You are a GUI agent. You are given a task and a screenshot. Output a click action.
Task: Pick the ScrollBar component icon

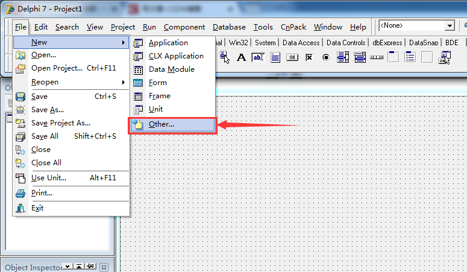(377, 57)
